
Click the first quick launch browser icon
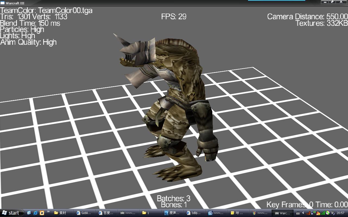coord(29,213)
